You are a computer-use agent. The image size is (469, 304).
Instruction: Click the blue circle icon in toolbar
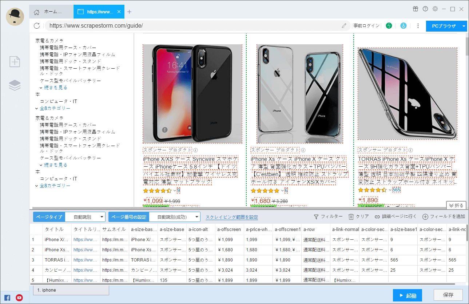[x=403, y=26]
